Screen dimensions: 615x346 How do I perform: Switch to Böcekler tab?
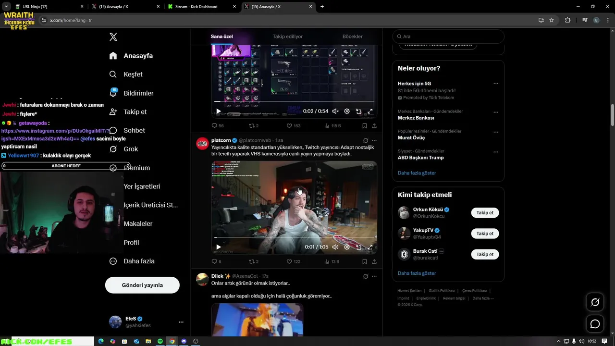pyautogui.click(x=352, y=37)
